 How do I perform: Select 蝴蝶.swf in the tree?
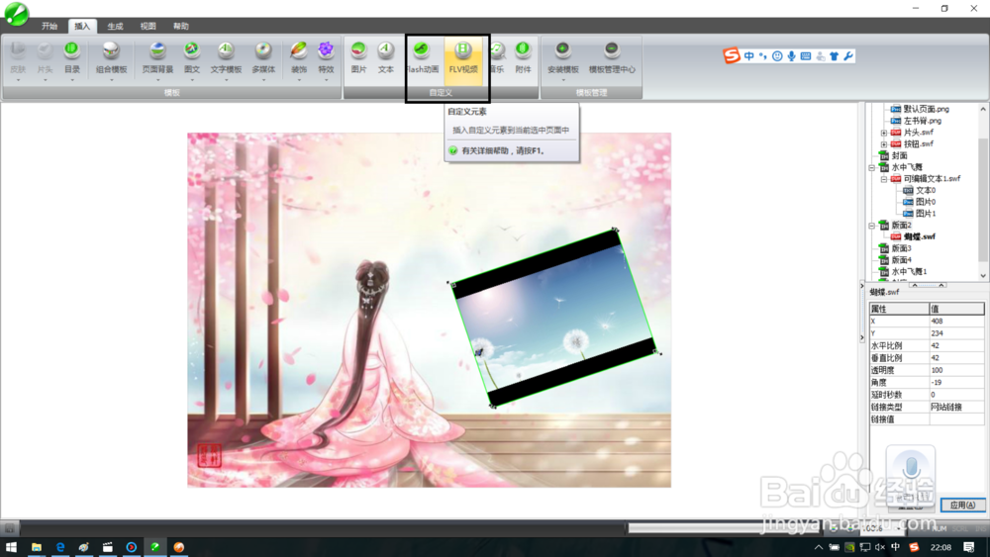[x=920, y=236]
